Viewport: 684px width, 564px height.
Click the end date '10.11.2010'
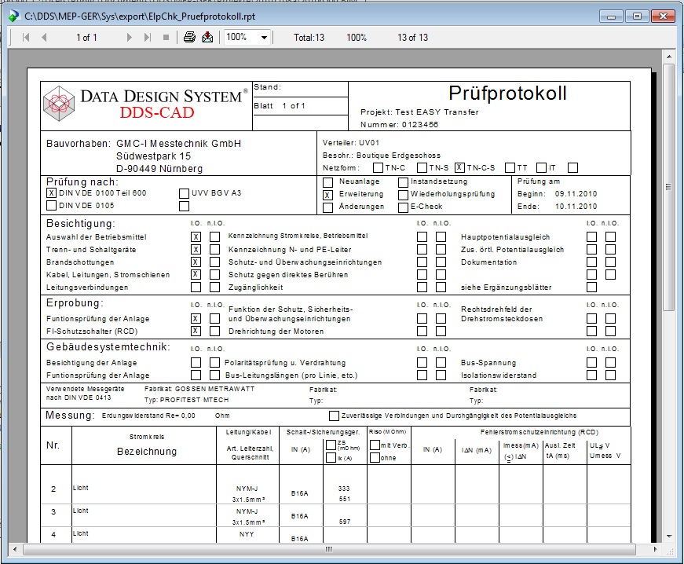(576, 207)
